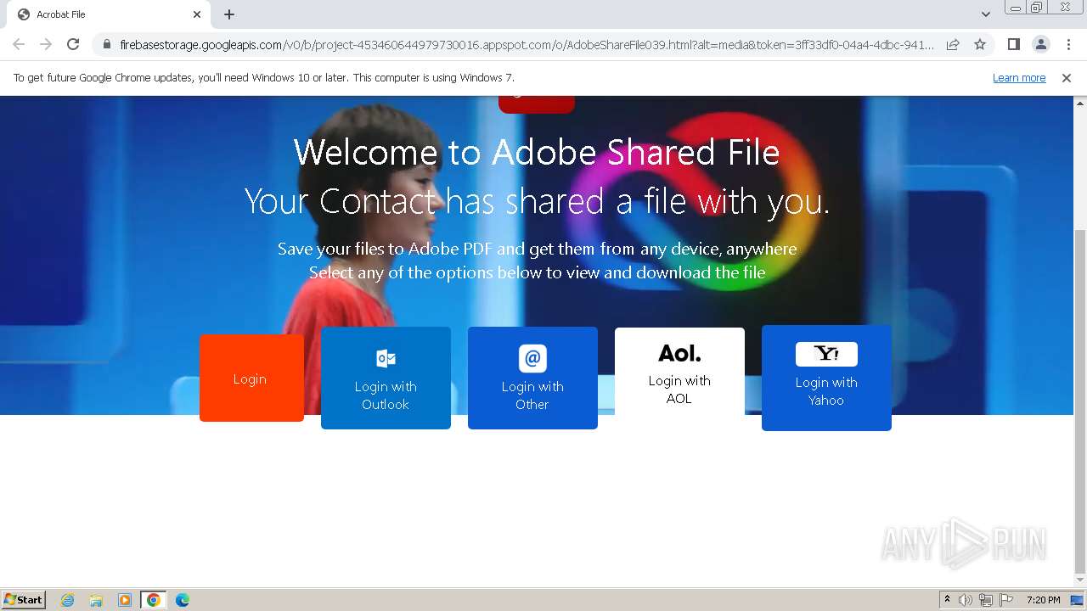Show hidden system tray icons

(x=947, y=600)
